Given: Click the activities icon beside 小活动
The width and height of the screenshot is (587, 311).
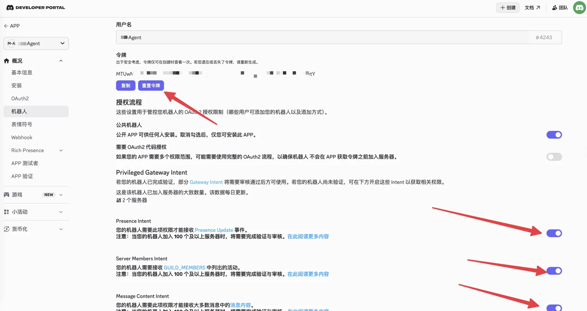Looking at the screenshot, I should click(x=7, y=212).
